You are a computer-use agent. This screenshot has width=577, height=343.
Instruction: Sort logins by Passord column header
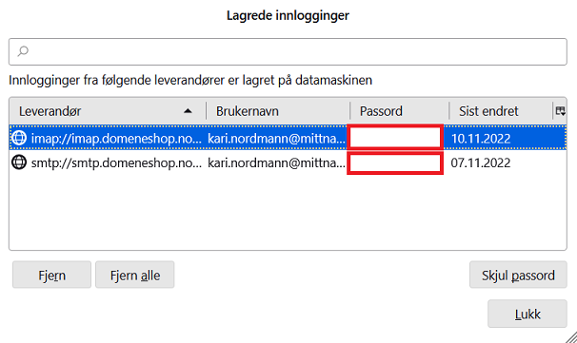tap(399, 111)
